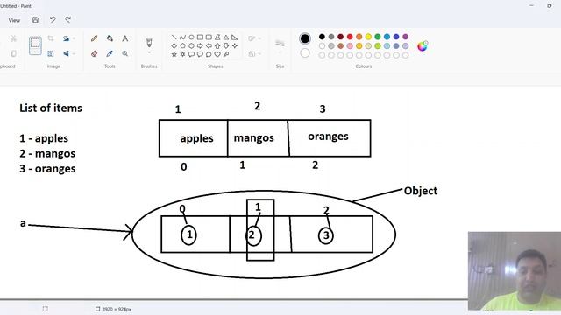
Task: Click the 'List of items' heading text
Action: pos(51,108)
